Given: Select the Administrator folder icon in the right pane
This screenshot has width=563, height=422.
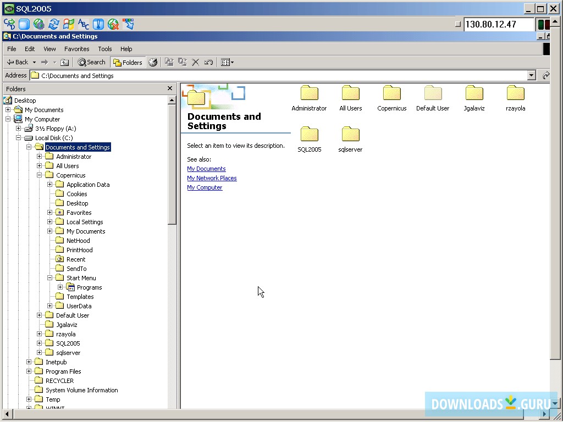Looking at the screenshot, I should 309,93.
